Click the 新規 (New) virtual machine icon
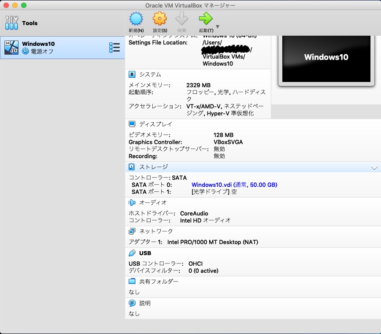Screen dimensions: 381x334 (x=136, y=19)
